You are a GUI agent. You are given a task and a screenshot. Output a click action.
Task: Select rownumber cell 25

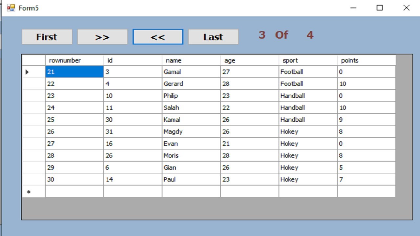point(74,120)
